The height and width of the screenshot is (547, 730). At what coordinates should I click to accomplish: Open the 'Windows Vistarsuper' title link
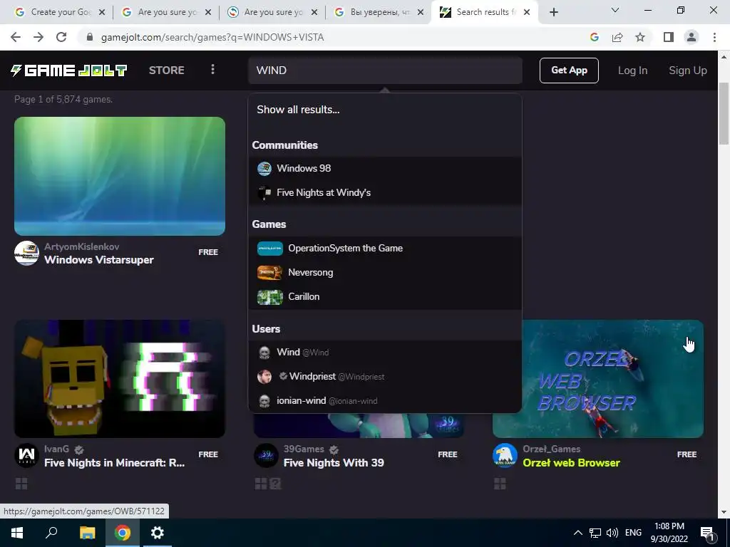[x=98, y=260]
